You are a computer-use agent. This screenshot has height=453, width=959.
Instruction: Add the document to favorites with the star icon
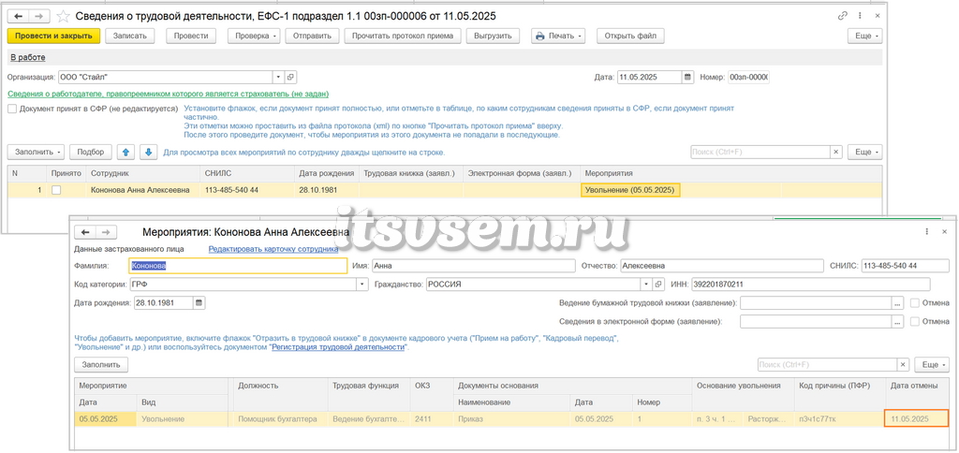63,16
